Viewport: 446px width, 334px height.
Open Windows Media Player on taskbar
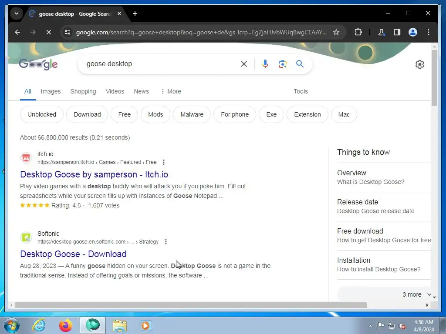point(146,325)
